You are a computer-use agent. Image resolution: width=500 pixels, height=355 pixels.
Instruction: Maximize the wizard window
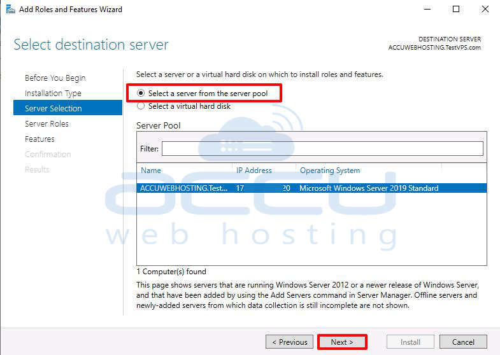[456, 10]
